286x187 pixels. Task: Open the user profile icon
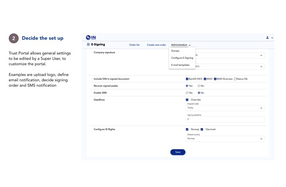(x=267, y=37)
